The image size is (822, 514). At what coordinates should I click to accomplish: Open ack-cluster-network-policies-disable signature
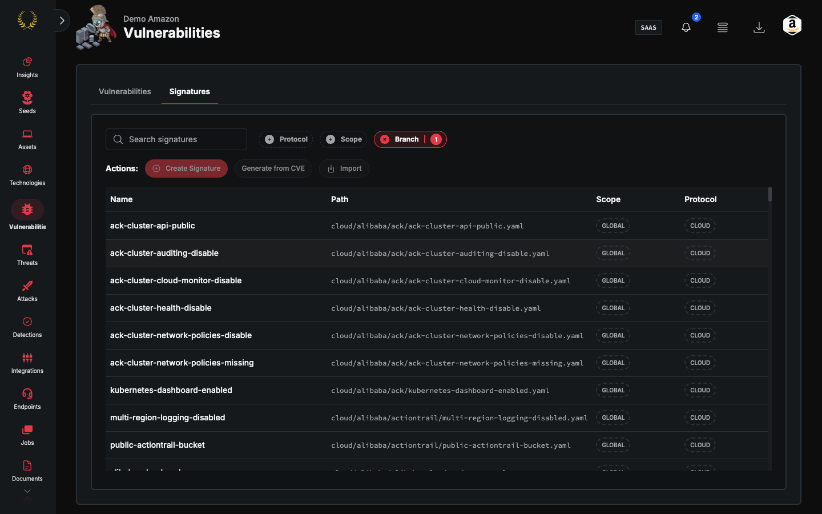tap(181, 335)
